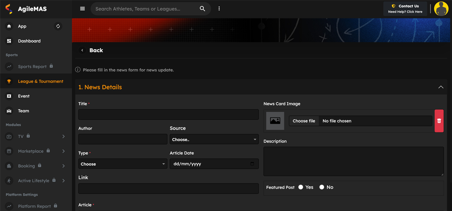Select Yes for Featured Post
The width and height of the screenshot is (452, 211).
point(301,187)
